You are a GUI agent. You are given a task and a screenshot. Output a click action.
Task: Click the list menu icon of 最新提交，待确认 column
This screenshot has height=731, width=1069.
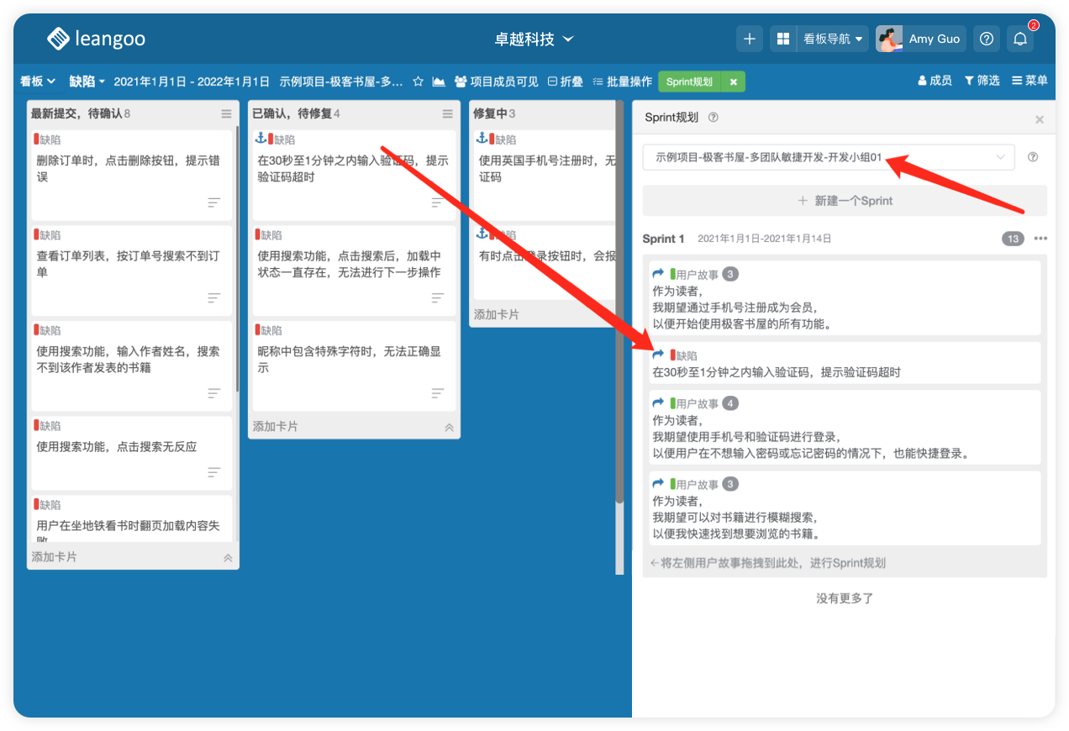(226, 113)
